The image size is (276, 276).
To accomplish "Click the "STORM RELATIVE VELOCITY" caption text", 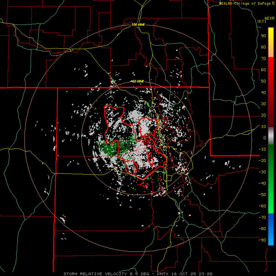I will point(95,274).
